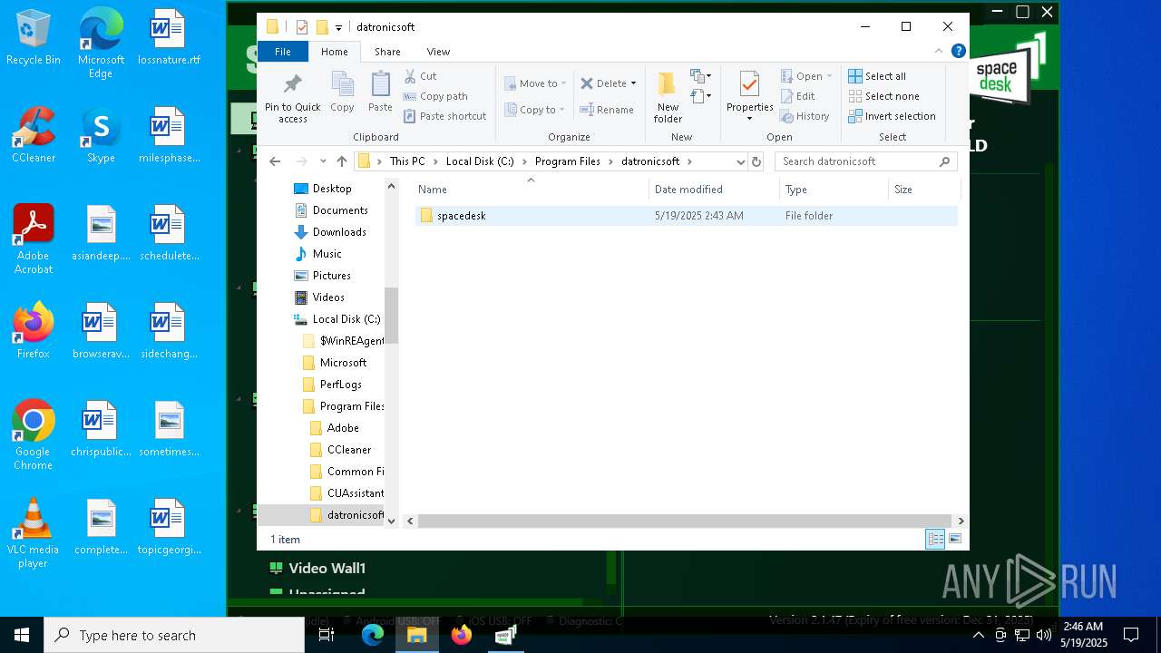
Task: Sort by Date modified column header
Action: pos(715,190)
